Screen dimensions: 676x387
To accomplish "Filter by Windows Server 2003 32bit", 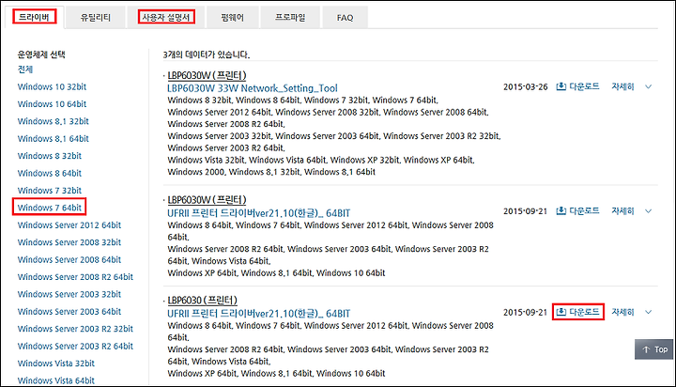I will [69, 294].
